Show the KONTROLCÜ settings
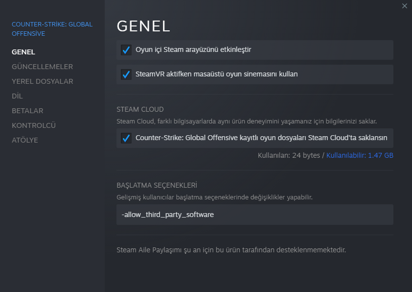 pyautogui.click(x=34, y=125)
